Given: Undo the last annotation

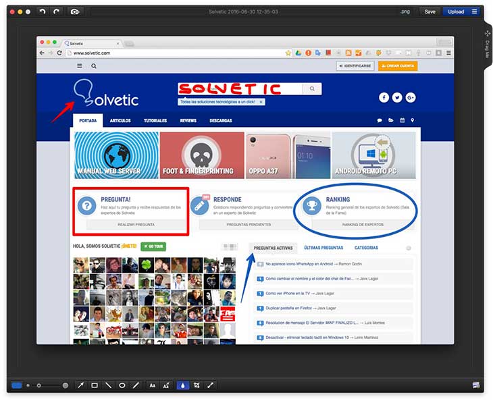Looking at the screenshot, I should (43, 11).
